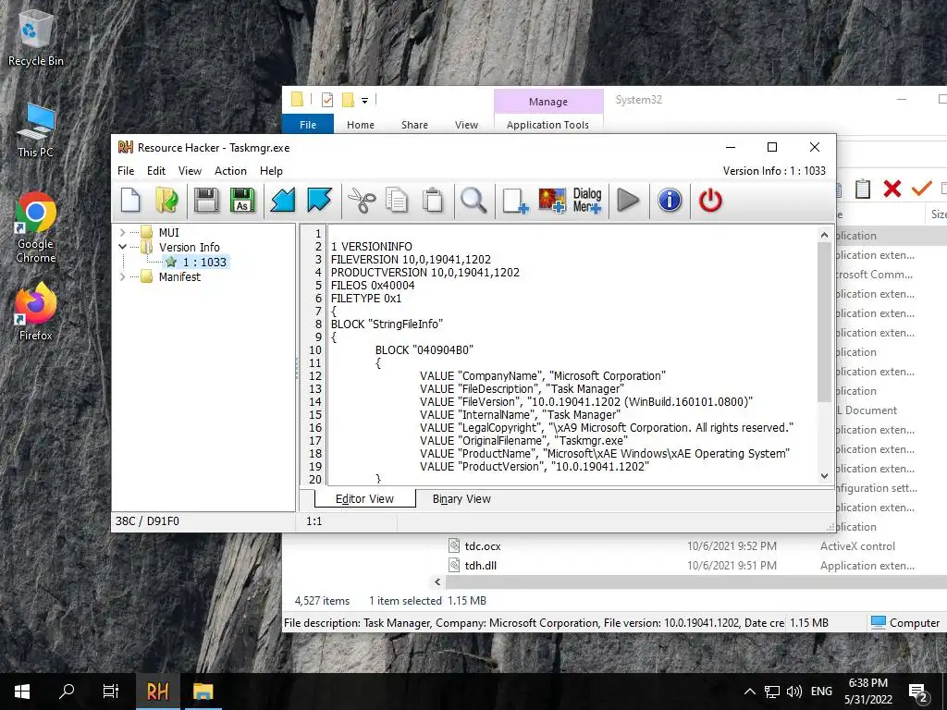Viewport: 947px width, 710px height.
Task: Open Quick Access Toolbar dropdown in Explorer
Action: point(364,100)
